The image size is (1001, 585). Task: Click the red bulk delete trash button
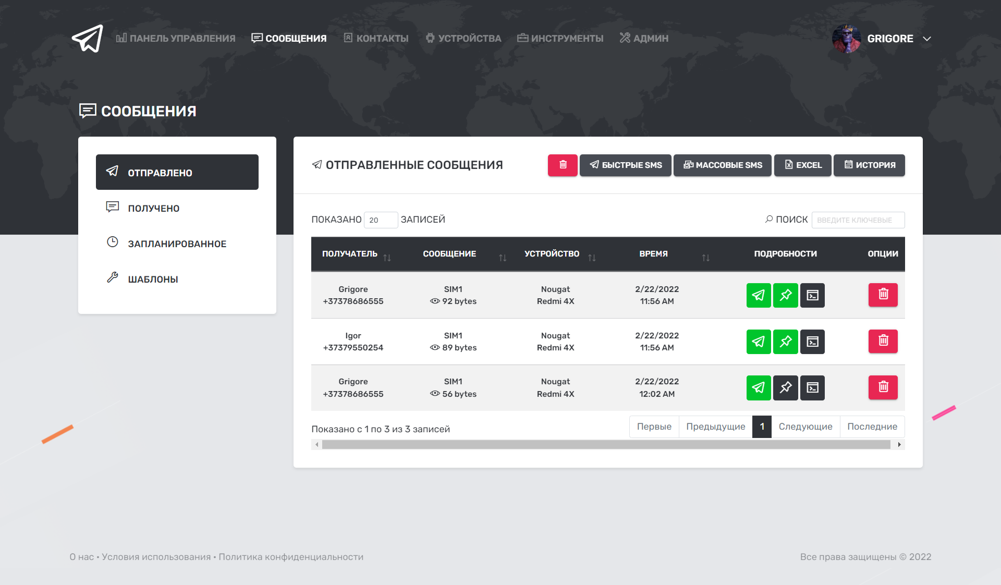(563, 165)
